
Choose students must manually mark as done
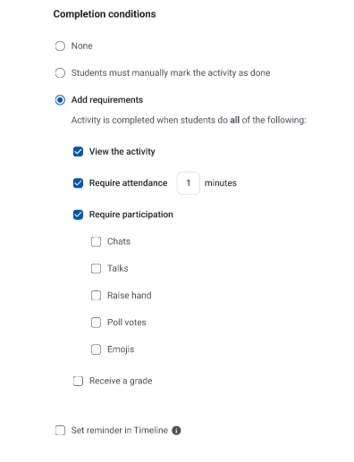point(60,73)
